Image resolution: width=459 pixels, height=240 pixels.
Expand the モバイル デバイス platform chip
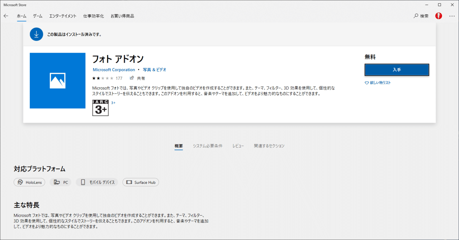(x=97, y=182)
